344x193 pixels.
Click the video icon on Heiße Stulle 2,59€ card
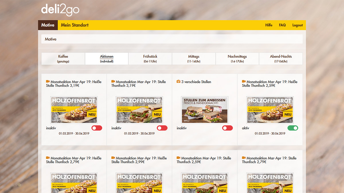pos(244,81)
